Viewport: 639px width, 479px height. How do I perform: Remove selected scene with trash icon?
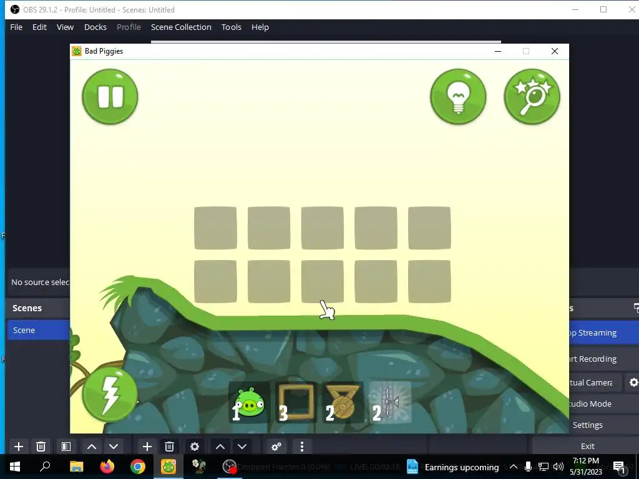[41, 447]
